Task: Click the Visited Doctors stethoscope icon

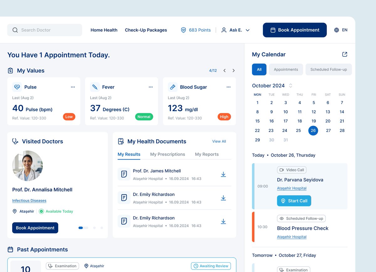Action: 15,141
